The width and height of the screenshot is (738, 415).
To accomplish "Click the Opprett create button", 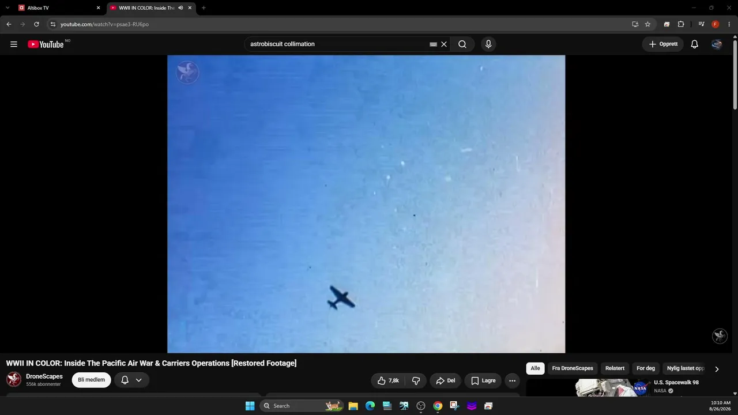I will (663, 44).
